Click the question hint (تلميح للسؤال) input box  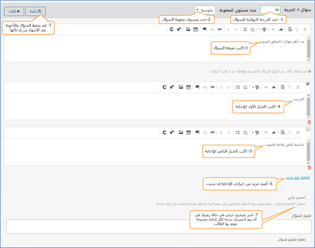coord(159,227)
